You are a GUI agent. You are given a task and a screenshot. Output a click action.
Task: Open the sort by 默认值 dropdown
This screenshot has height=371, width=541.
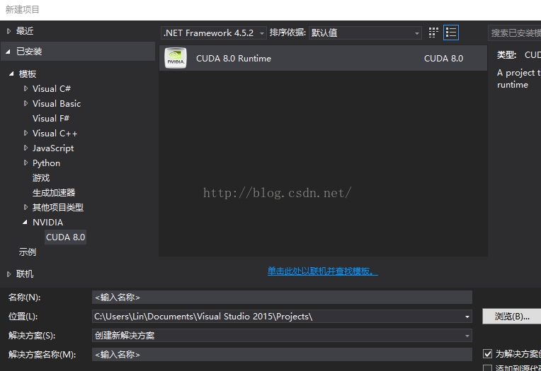pos(365,33)
